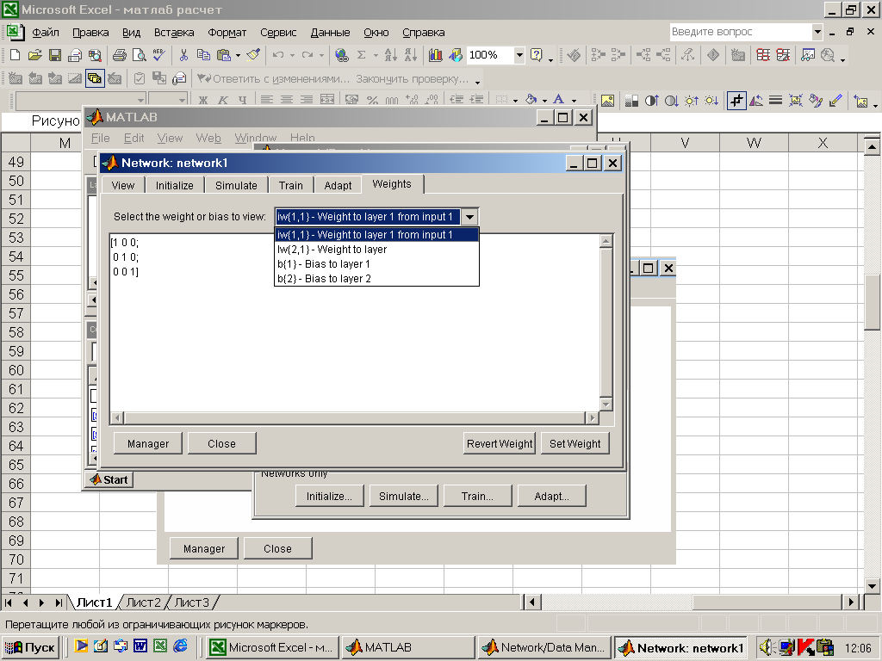The image size is (882, 661).
Task: Click Manager button in network1 window
Action: click(x=148, y=443)
